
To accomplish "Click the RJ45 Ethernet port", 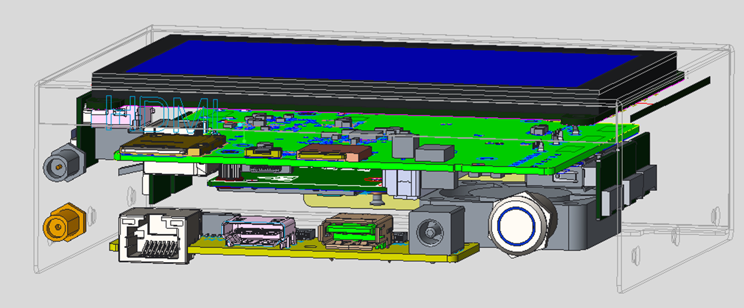I will click(x=153, y=235).
